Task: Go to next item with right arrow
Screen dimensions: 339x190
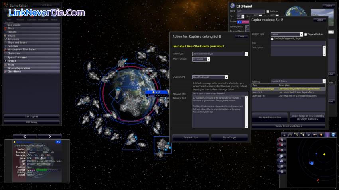Action: pyautogui.click(x=50, y=136)
